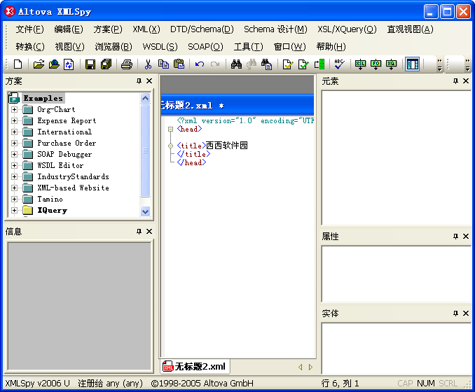Screen dimensions: 475x392
Task: Expand the Purchase Order folder
Action: 14,143
